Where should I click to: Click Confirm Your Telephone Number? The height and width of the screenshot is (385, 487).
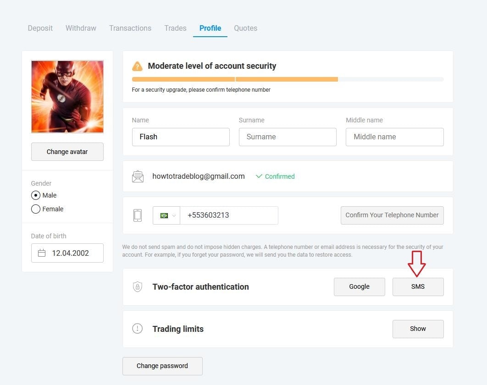coord(392,215)
